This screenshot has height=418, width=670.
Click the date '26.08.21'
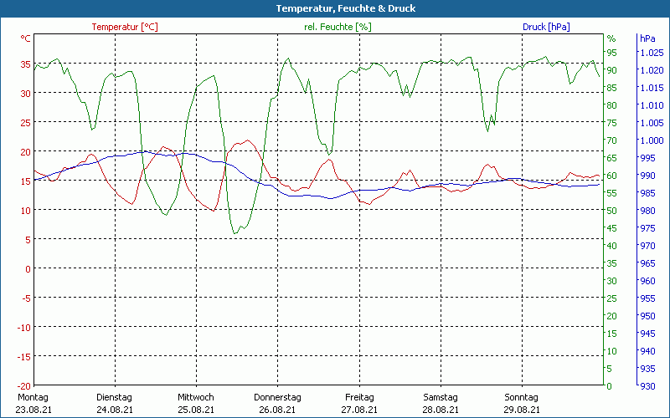point(277,410)
